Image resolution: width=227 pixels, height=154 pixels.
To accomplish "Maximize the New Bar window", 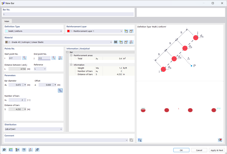I will tap(213, 3).
